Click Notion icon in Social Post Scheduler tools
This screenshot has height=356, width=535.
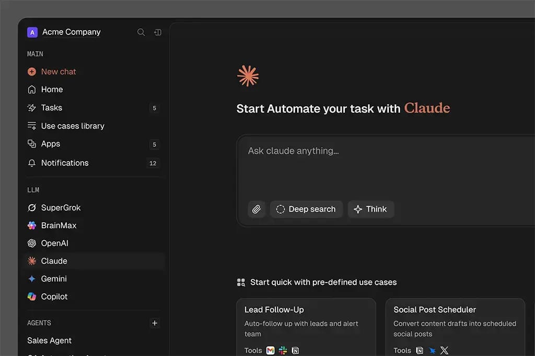pyautogui.click(x=420, y=350)
